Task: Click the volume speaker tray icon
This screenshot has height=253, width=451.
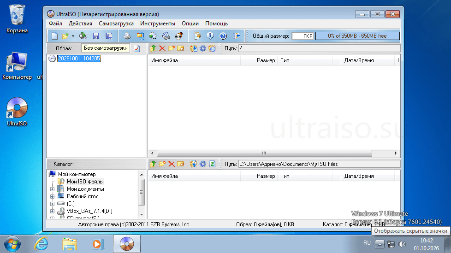Action: click(402, 244)
